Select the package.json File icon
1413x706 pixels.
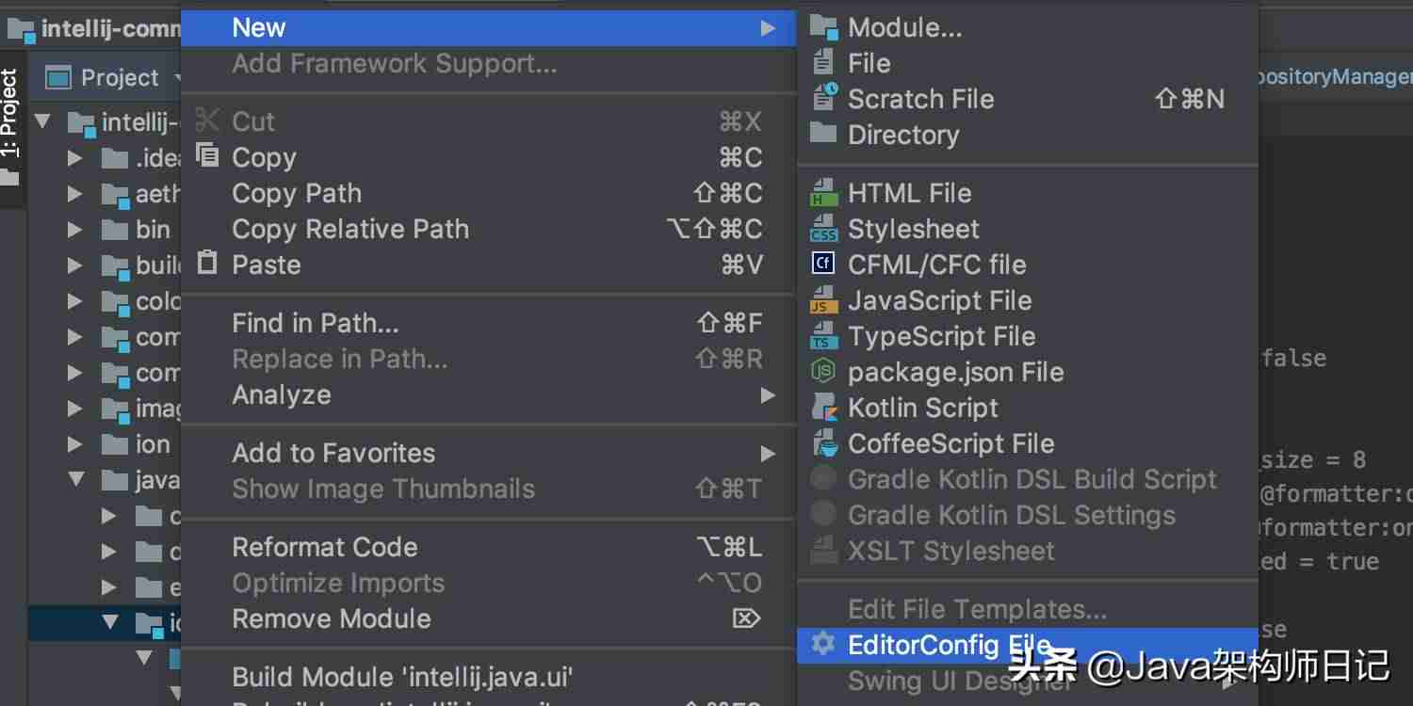[823, 372]
